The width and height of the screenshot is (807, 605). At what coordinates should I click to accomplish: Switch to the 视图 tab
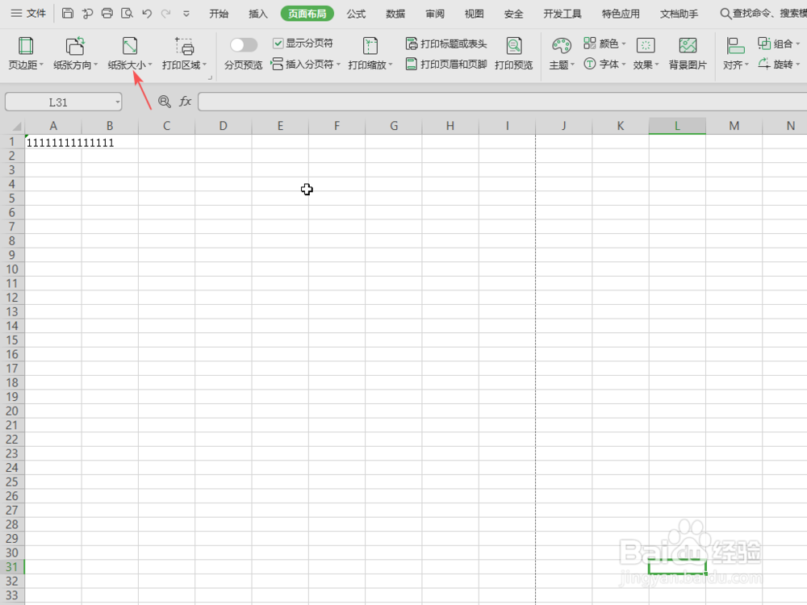point(474,14)
